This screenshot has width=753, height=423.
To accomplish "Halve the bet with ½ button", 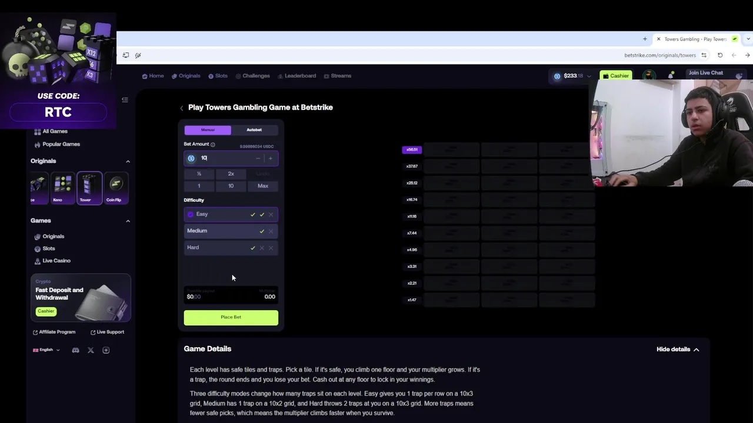I will click(199, 174).
